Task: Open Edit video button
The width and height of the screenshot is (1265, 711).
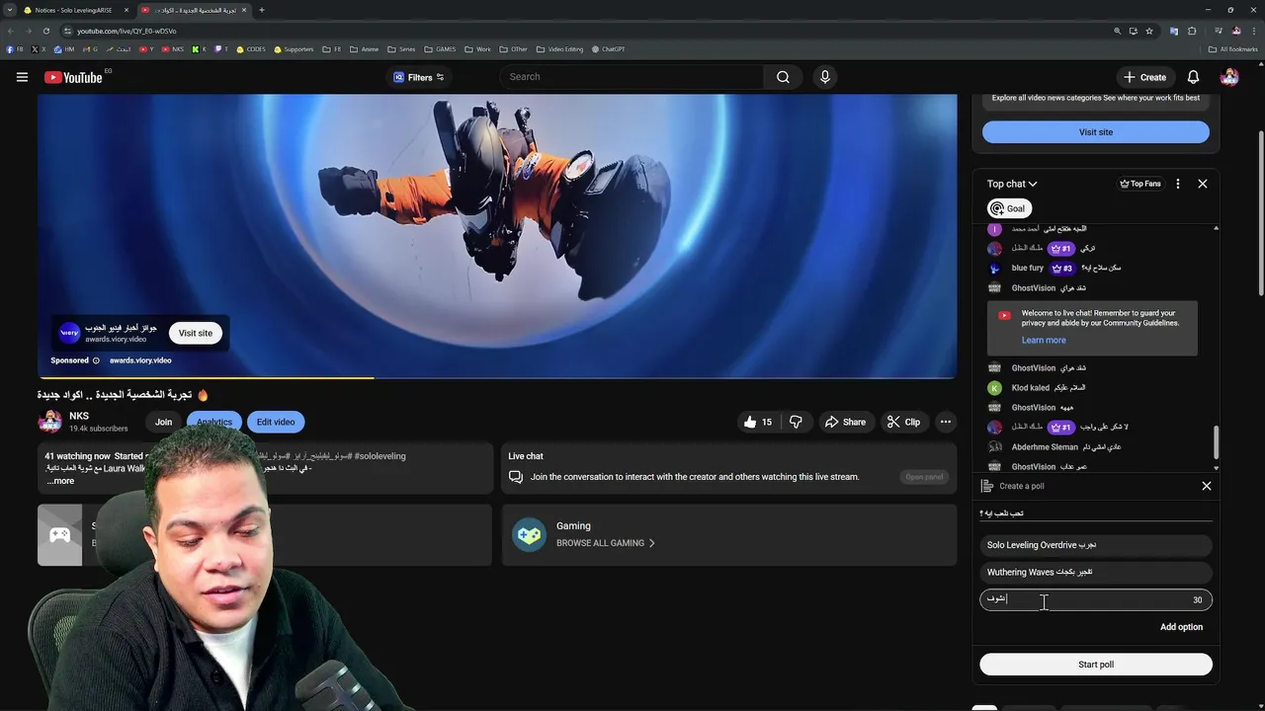Action: [276, 422]
